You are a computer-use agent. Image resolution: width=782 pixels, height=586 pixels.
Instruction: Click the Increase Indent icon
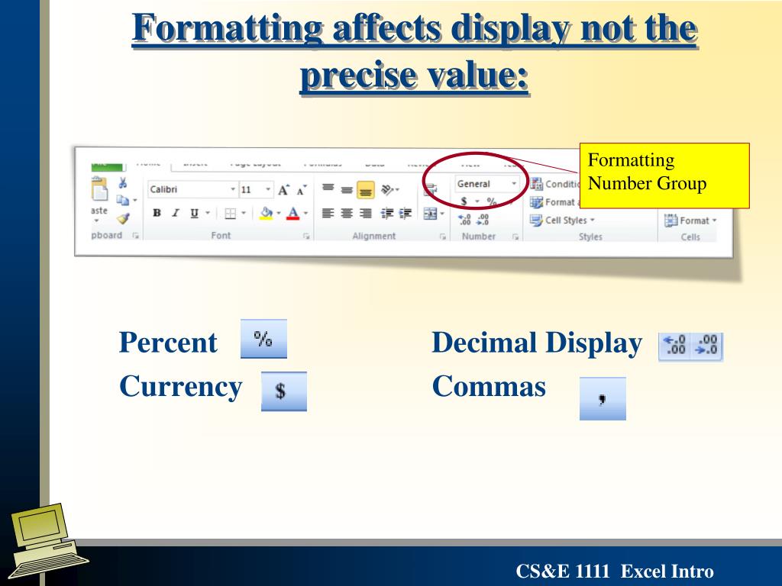pos(405,214)
